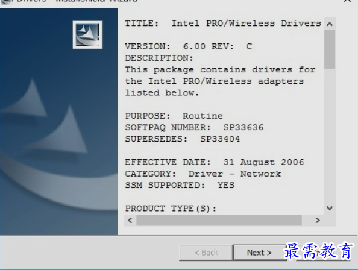Click the disabled < Back button
Viewport: 358px width, 270px height.
point(206,253)
